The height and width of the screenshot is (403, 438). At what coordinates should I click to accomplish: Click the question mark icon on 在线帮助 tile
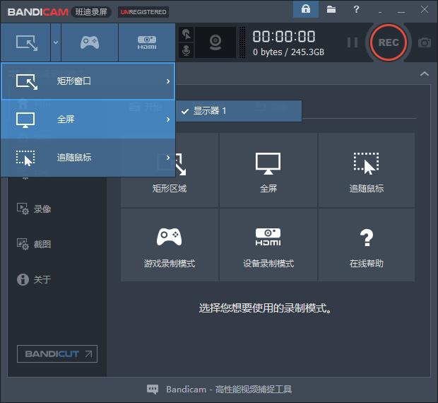click(367, 238)
